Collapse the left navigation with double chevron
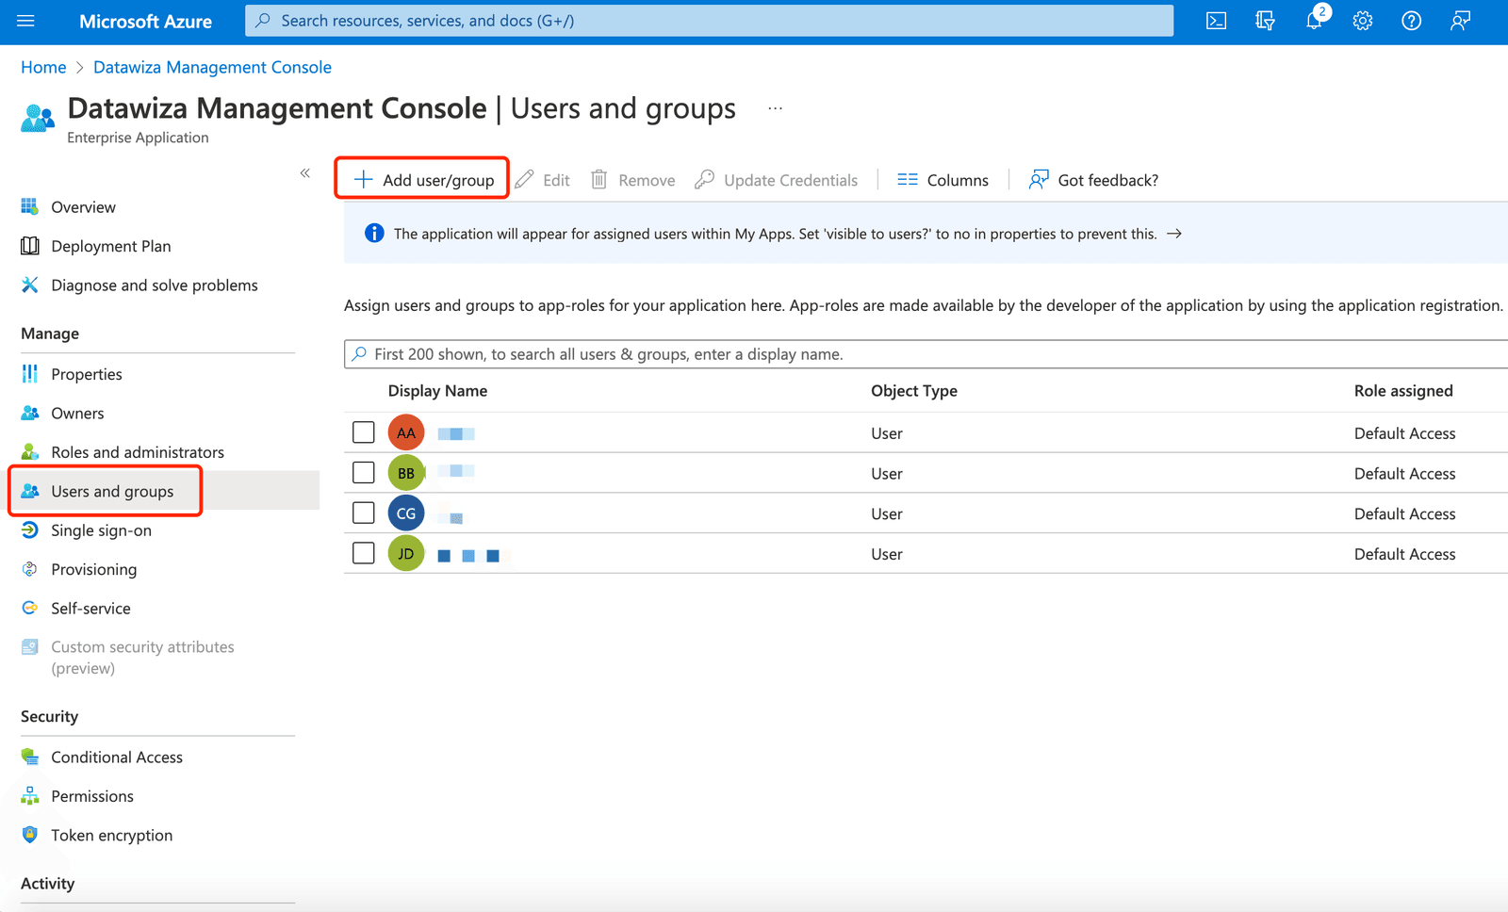1508x912 pixels. (305, 172)
